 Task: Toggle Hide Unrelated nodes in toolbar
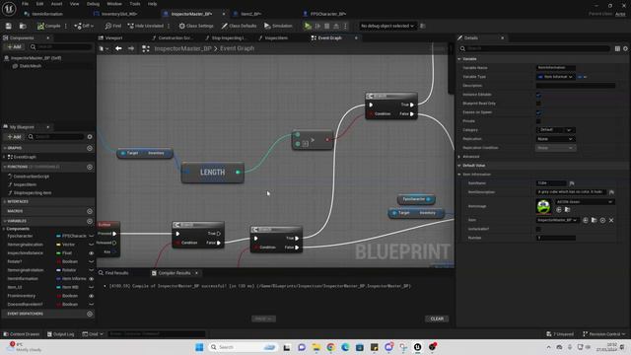[x=146, y=26]
